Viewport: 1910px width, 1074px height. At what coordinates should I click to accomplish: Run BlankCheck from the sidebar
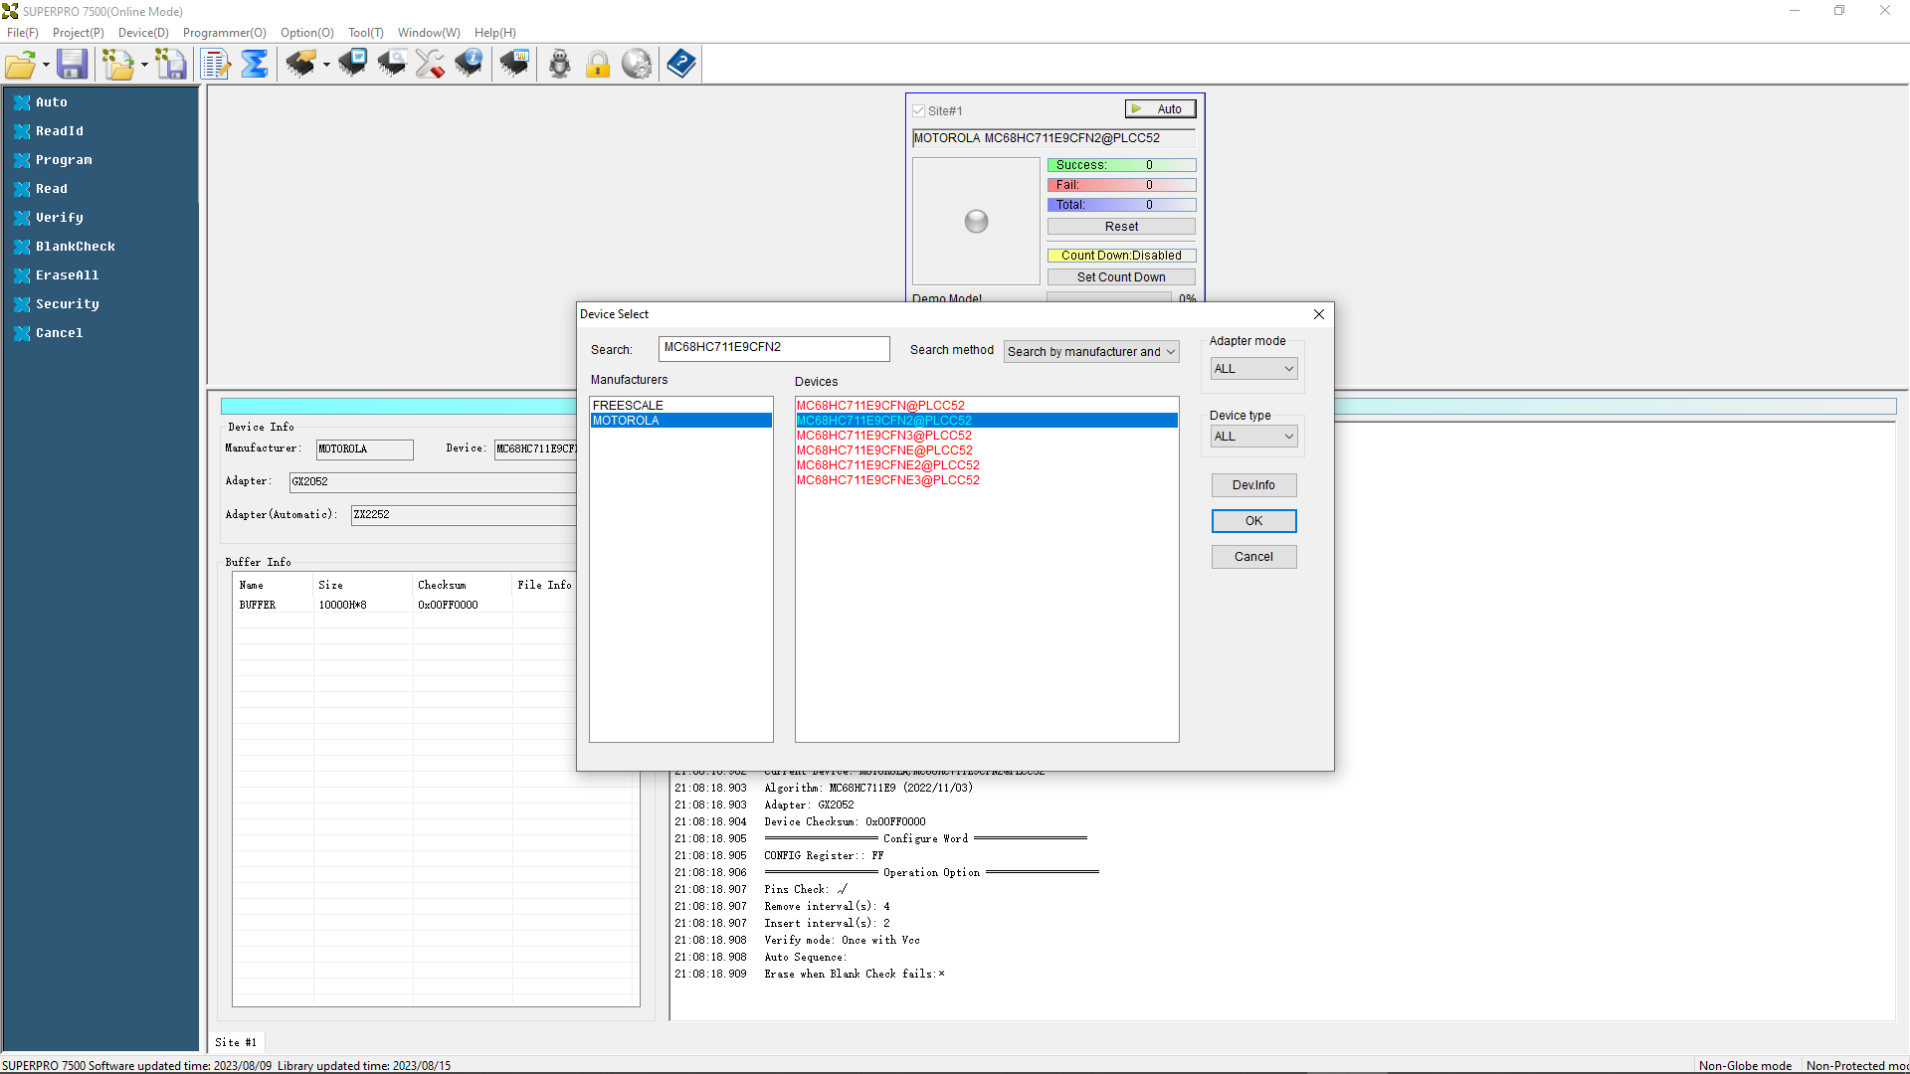(76, 247)
